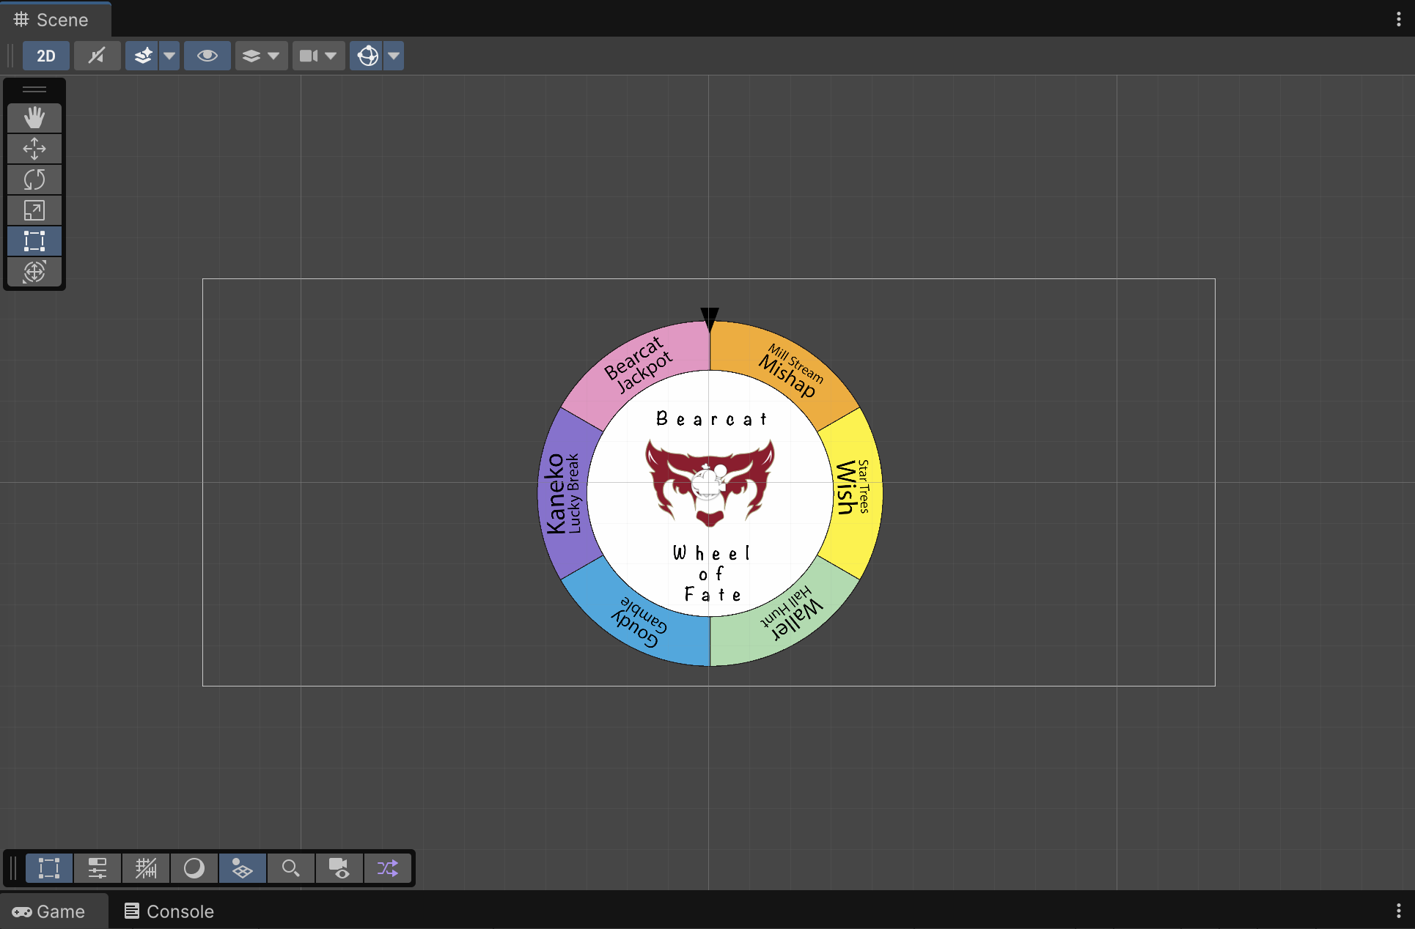Click the camera with eye overlay icon
This screenshot has height=929, width=1415.
pyautogui.click(x=339, y=868)
